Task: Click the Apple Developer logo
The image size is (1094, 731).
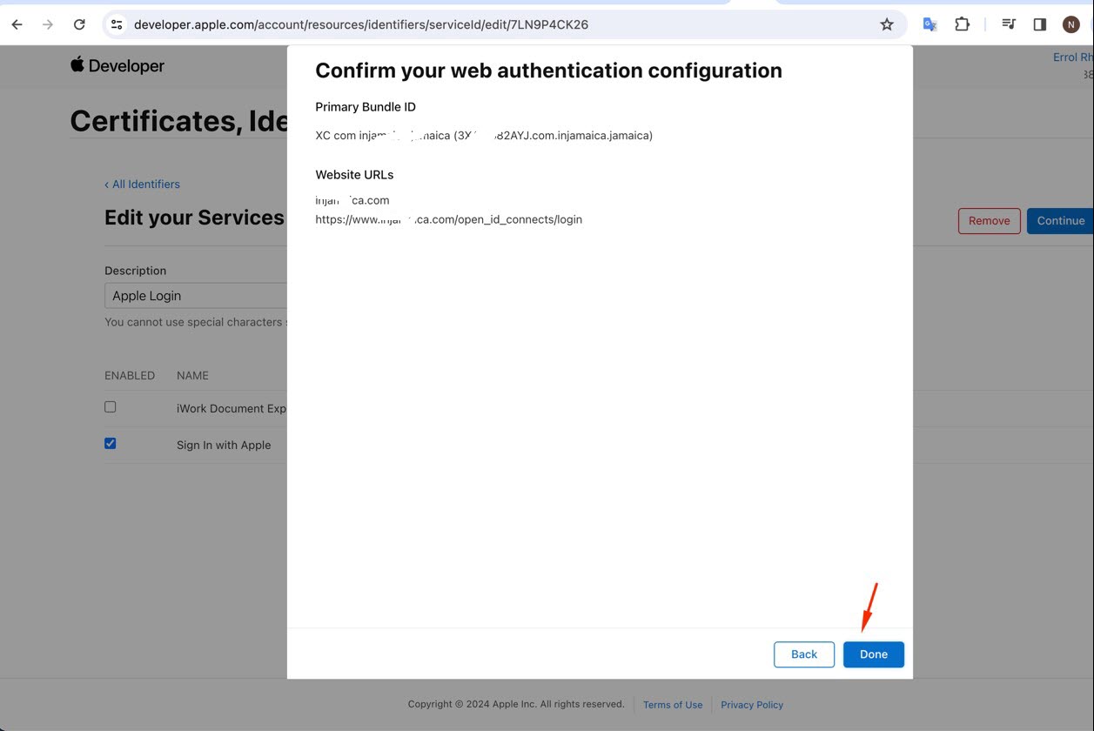Action: point(117,65)
